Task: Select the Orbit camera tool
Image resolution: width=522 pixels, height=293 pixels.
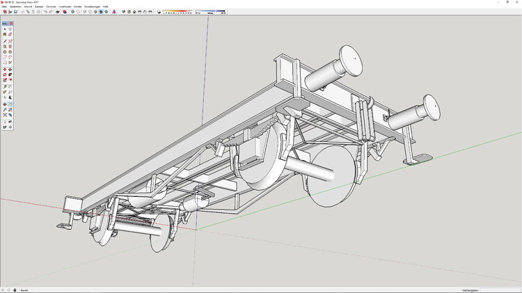Action: coord(5,104)
